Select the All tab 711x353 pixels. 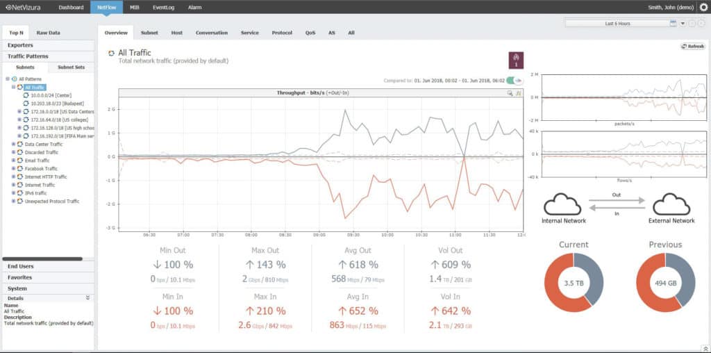351,33
